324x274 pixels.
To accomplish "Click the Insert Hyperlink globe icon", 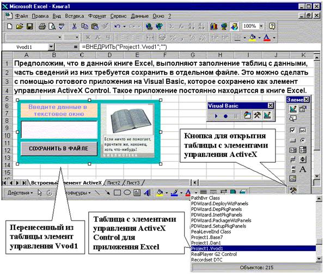I will [x=149, y=26].
